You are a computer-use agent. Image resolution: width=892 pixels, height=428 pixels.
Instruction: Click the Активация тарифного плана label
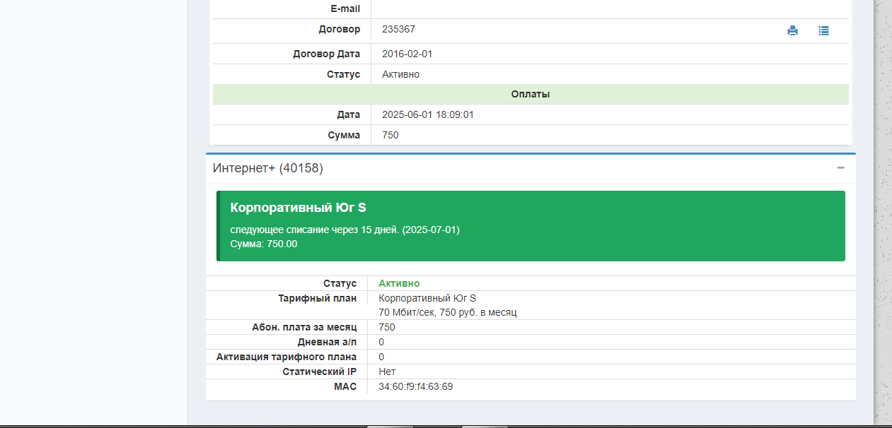click(x=286, y=357)
